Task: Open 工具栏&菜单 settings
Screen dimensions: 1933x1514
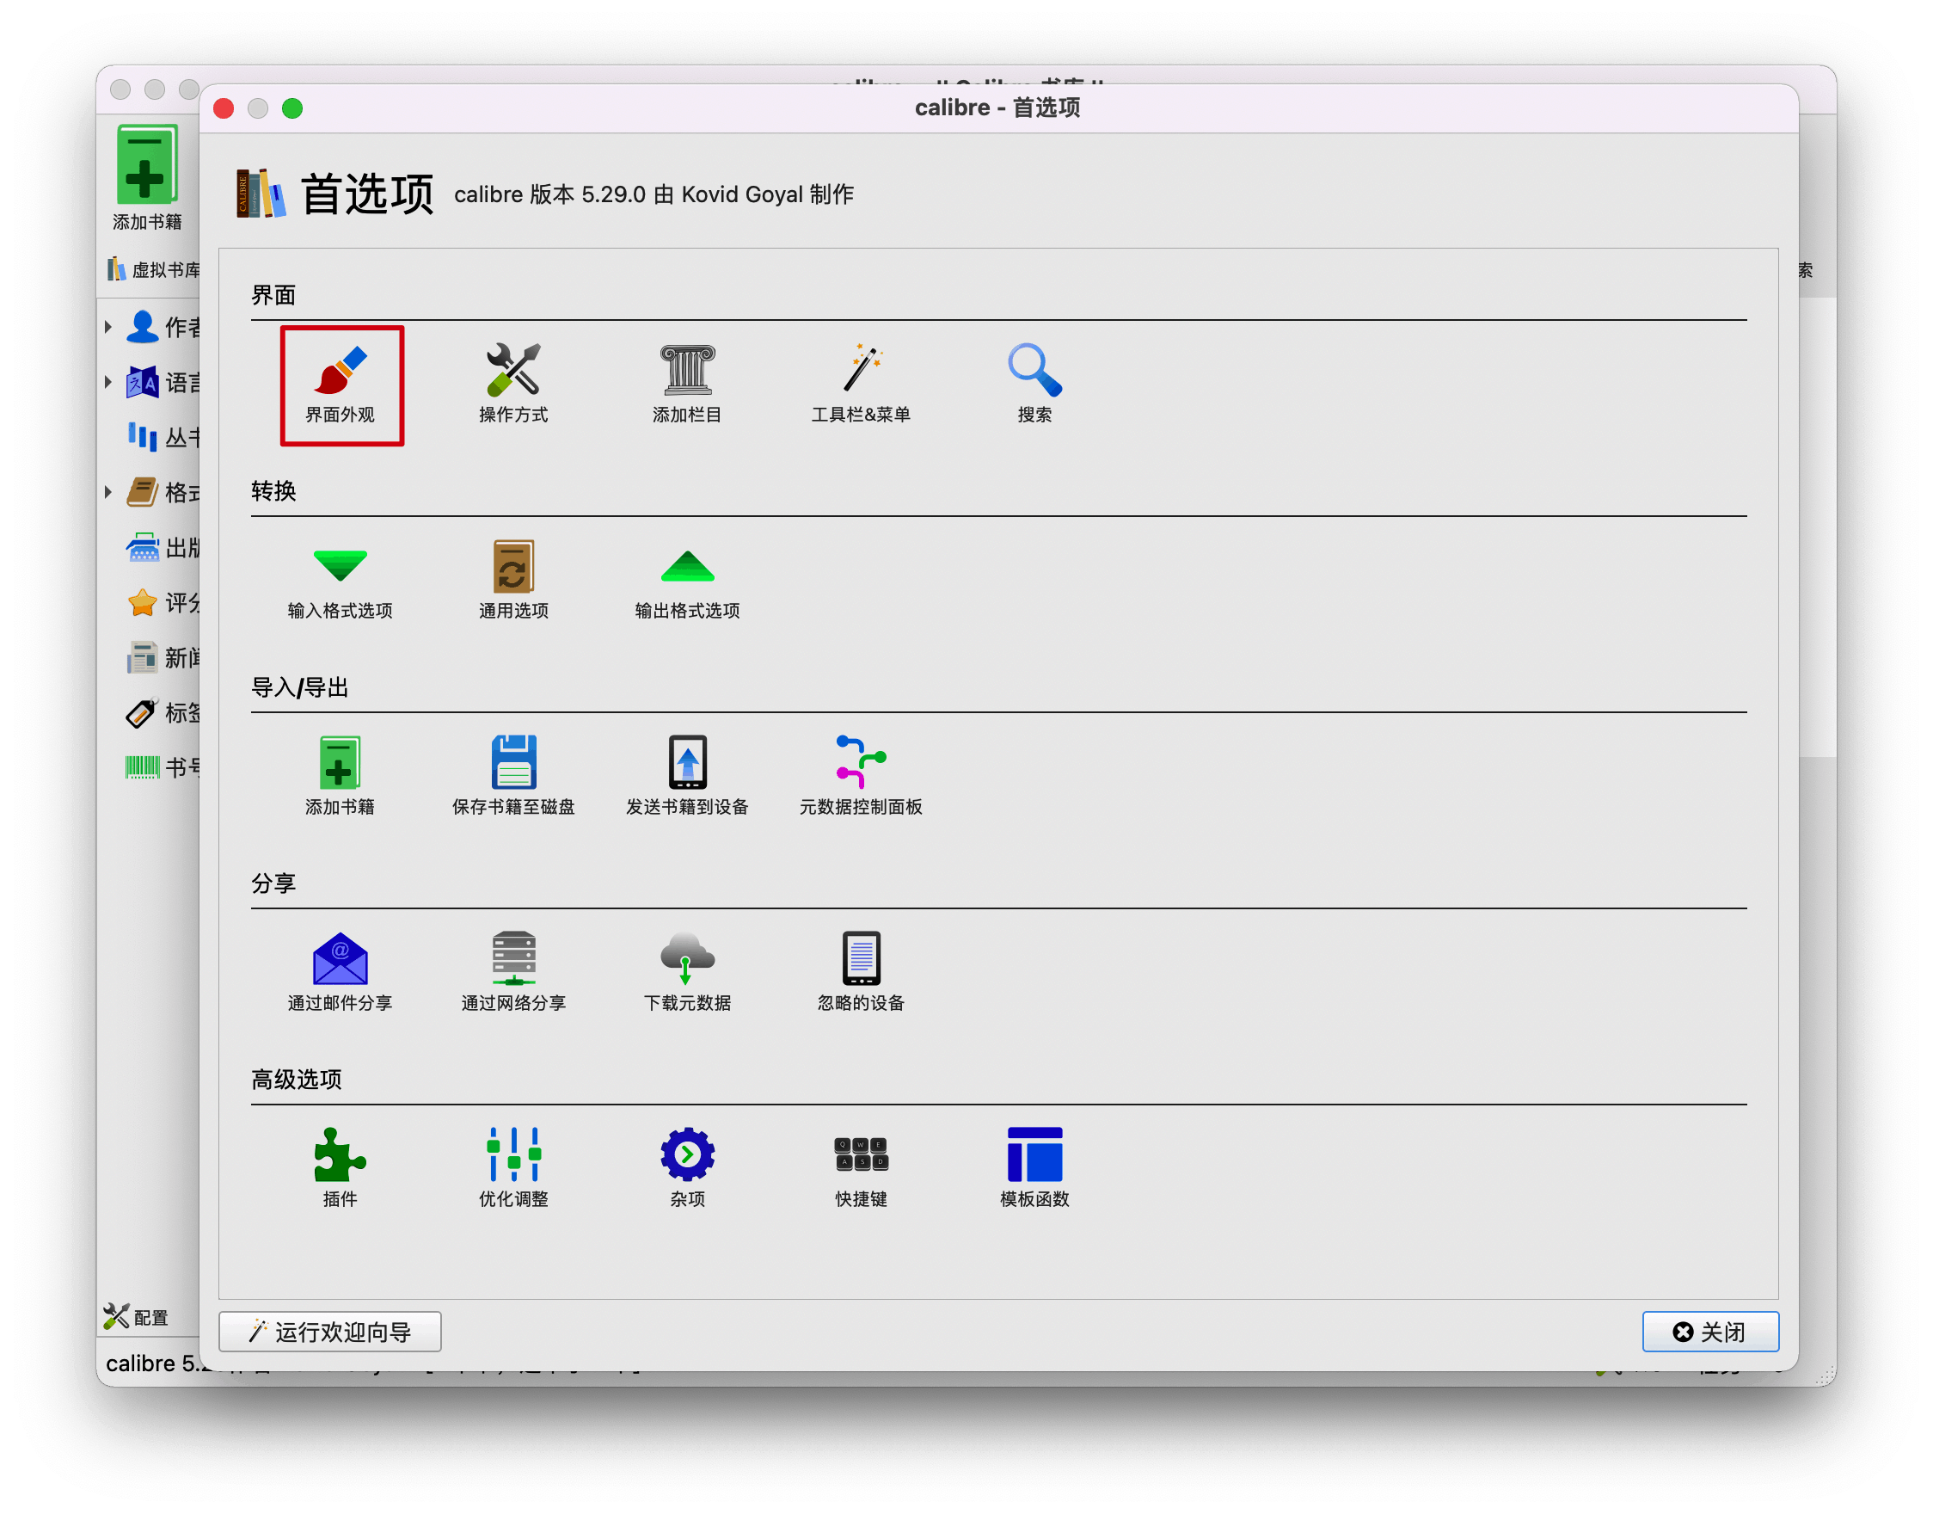Action: point(861,385)
